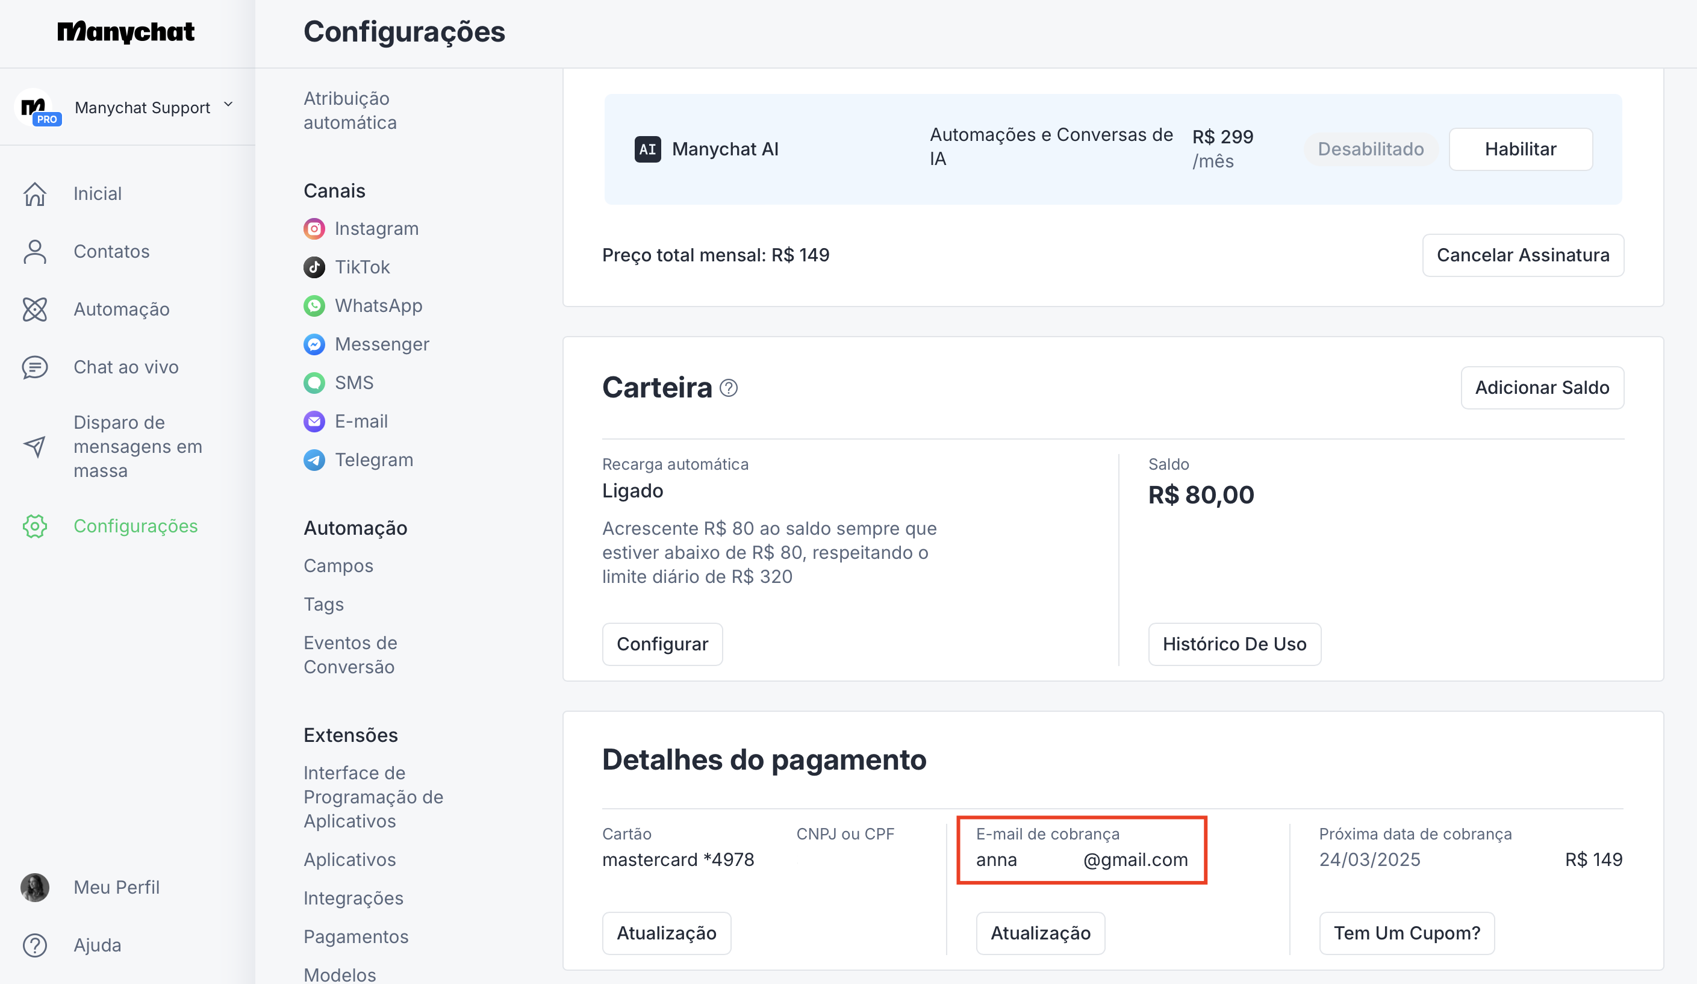Screen dimensions: 1697x984
Task: Click the paper plane broadcast icon
Action: [x=35, y=447]
